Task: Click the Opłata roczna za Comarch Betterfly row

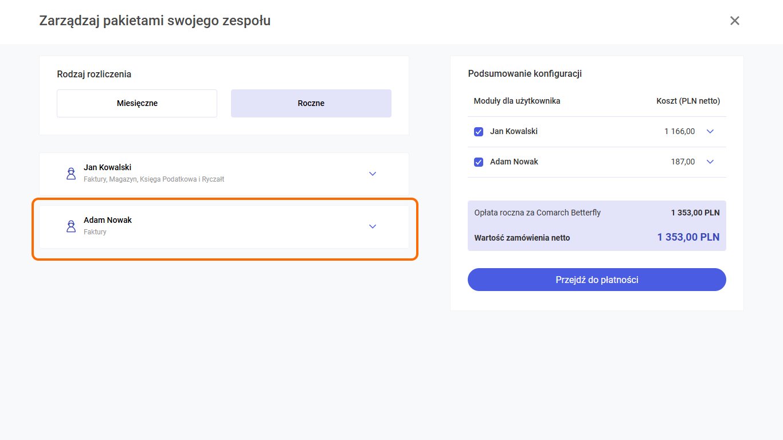Action: pos(537,213)
